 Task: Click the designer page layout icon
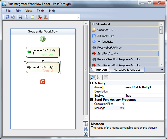[85, 124]
